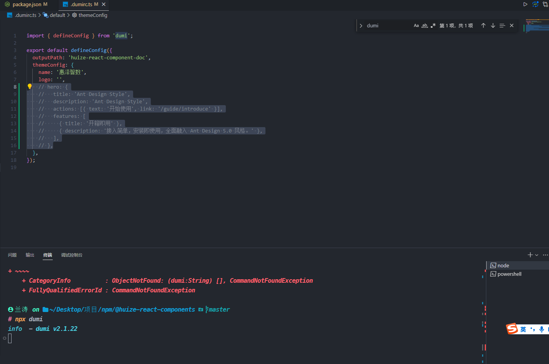Toggle Sogou English/Chinese mode 英 button
This screenshot has height=364, width=549.
click(x=523, y=329)
